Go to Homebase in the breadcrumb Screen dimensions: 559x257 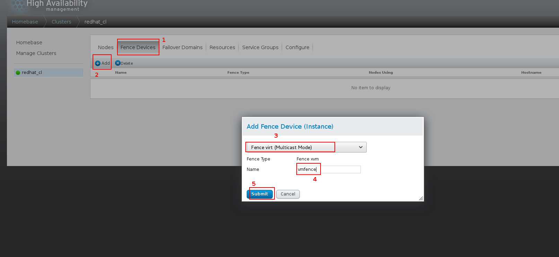point(25,22)
